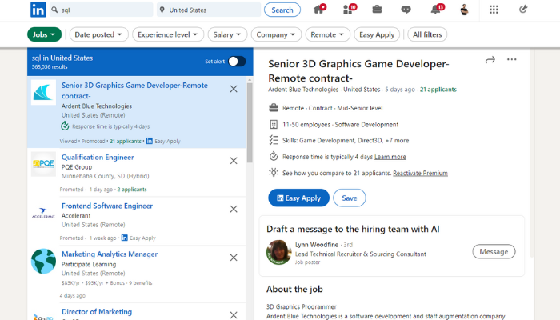560x320 pixels.
Task: Click "568,056 results" text
Action: (50, 66)
